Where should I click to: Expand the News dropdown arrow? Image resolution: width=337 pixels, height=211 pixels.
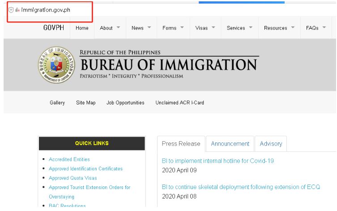pos(149,27)
